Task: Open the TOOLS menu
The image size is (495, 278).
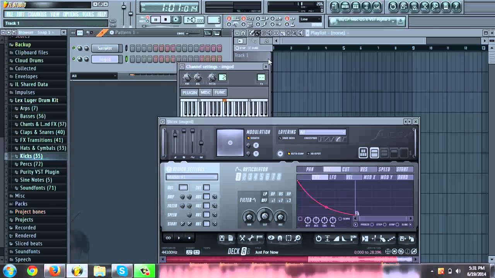Action: [x=88, y=14]
